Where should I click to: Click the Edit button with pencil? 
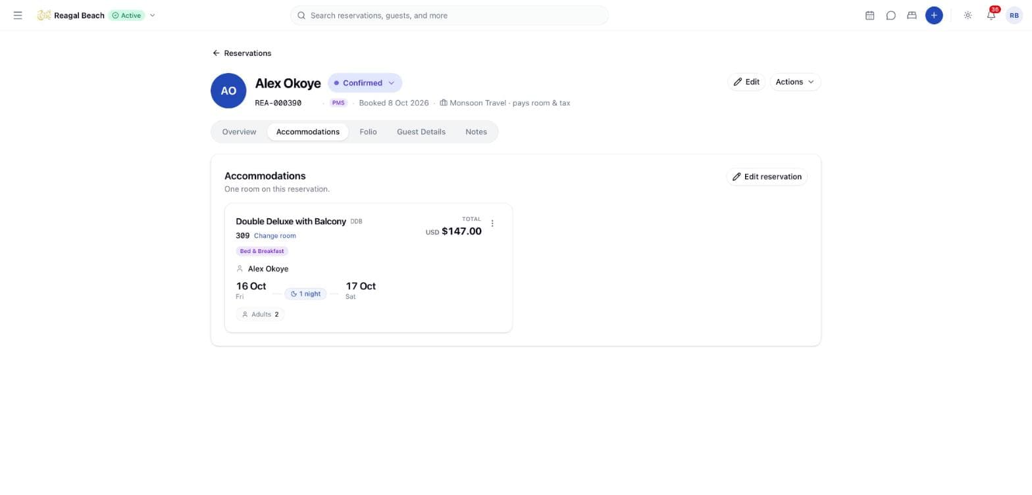pyautogui.click(x=746, y=82)
